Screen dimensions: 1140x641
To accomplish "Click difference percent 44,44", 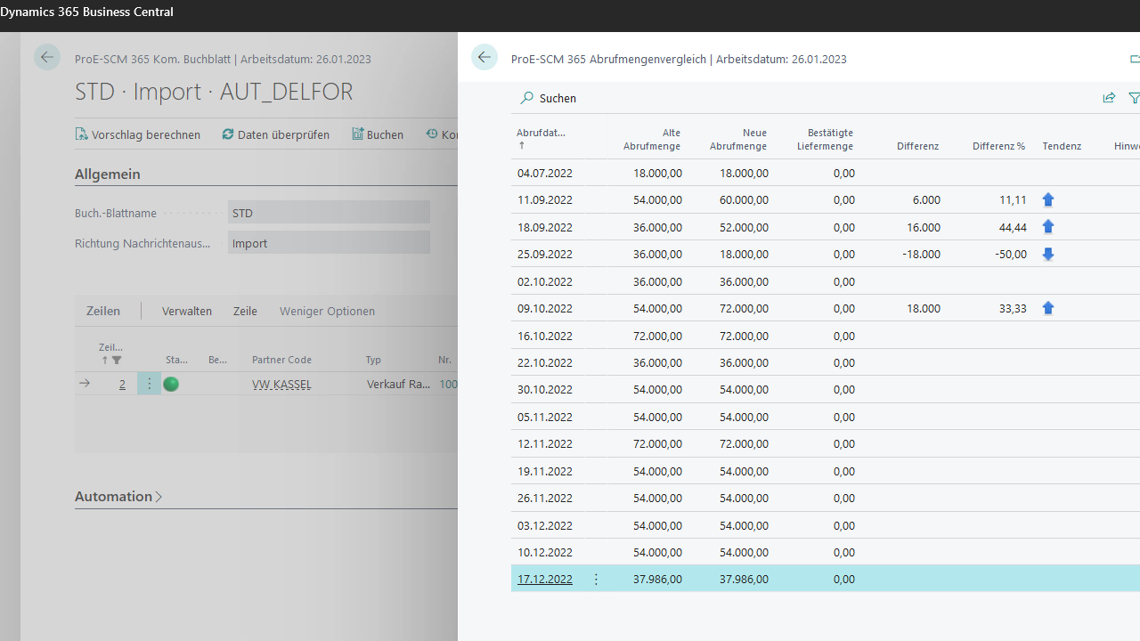I will point(1013,227).
